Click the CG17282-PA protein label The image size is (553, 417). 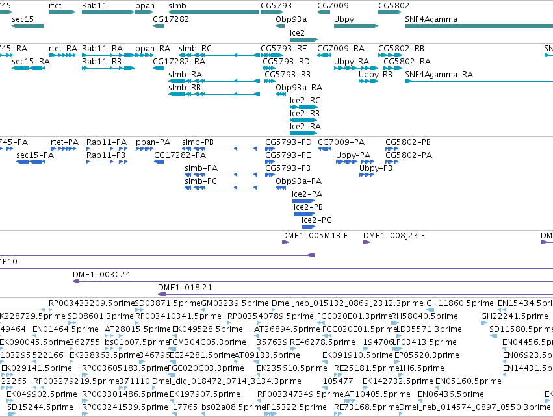click(180, 155)
